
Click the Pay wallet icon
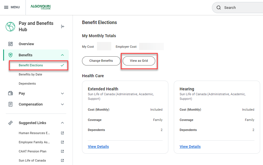[x=11, y=94]
